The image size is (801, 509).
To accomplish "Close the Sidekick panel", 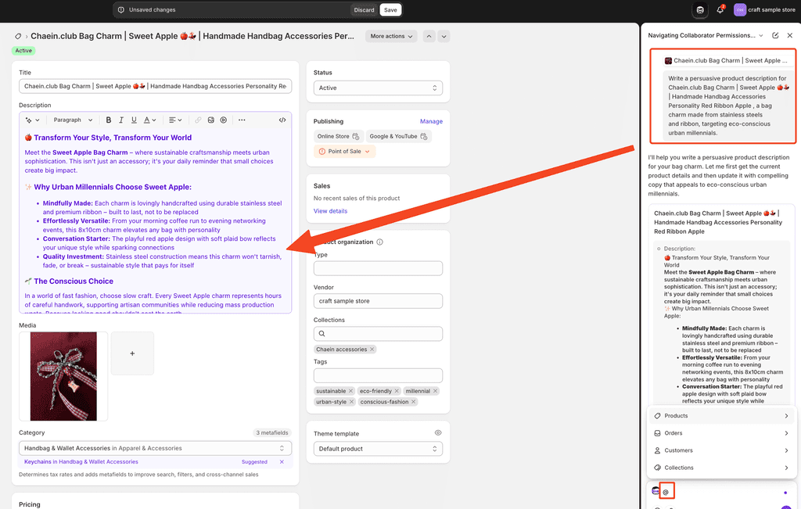I will pyautogui.click(x=790, y=36).
